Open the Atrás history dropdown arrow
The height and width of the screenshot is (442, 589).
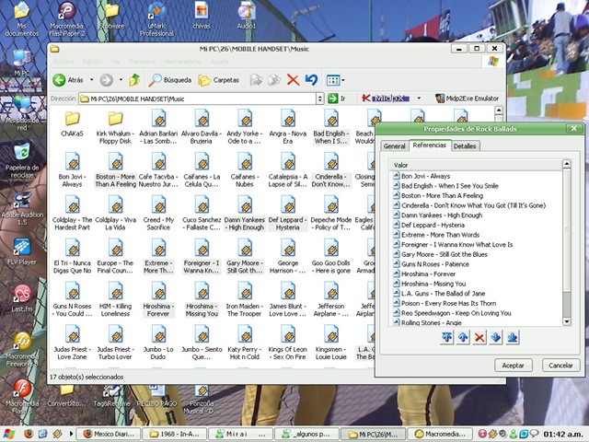point(91,80)
